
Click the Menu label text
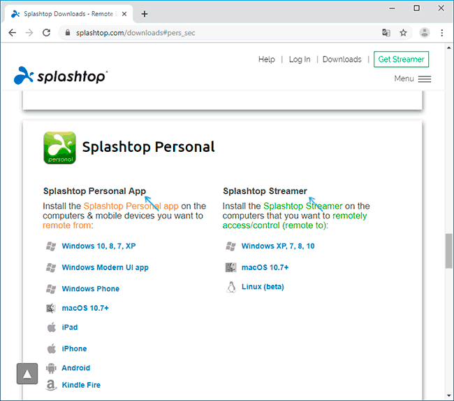(404, 78)
